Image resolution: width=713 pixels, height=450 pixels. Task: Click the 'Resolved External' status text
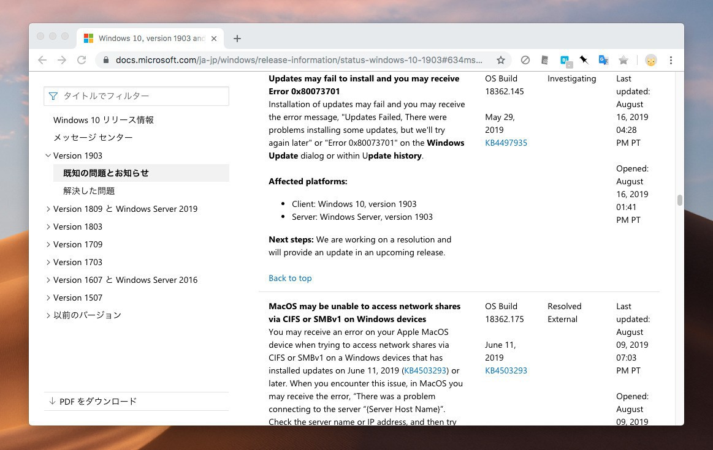click(564, 312)
